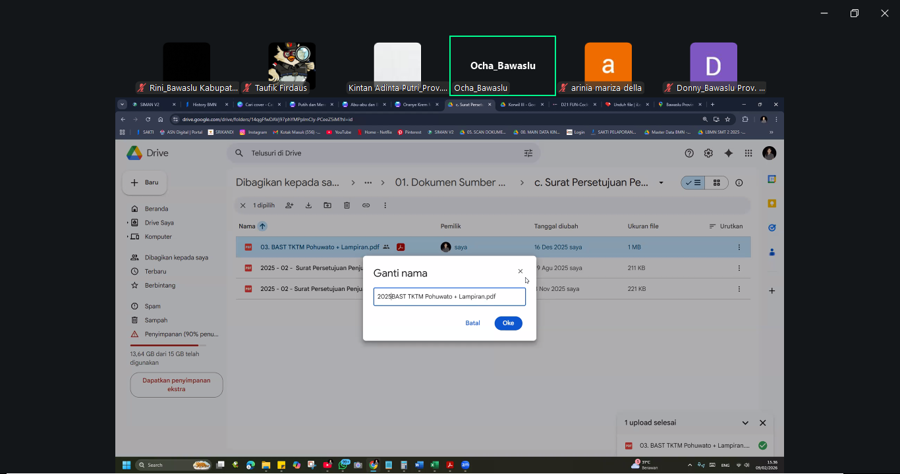Click the Oke button in rename dialog
This screenshot has width=900, height=474.
coord(508,323)
